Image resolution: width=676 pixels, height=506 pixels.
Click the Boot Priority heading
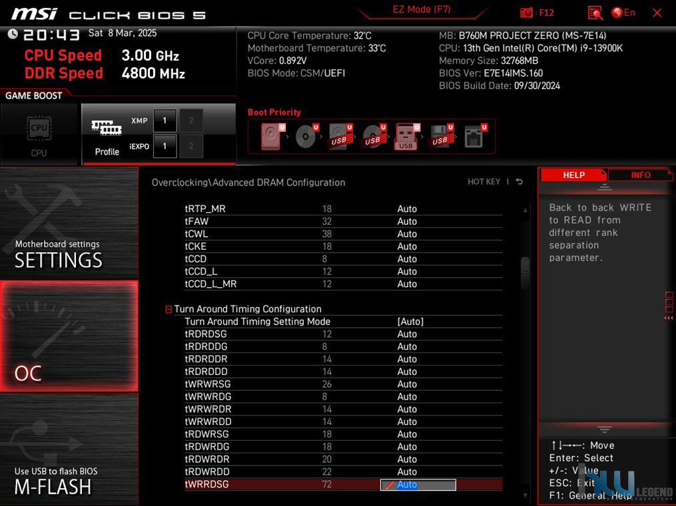click(274, 112)
